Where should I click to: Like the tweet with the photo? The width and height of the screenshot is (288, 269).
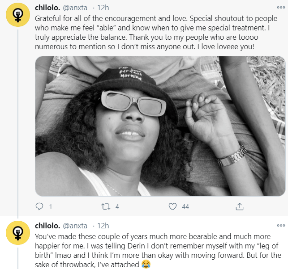tap(172, 206)
